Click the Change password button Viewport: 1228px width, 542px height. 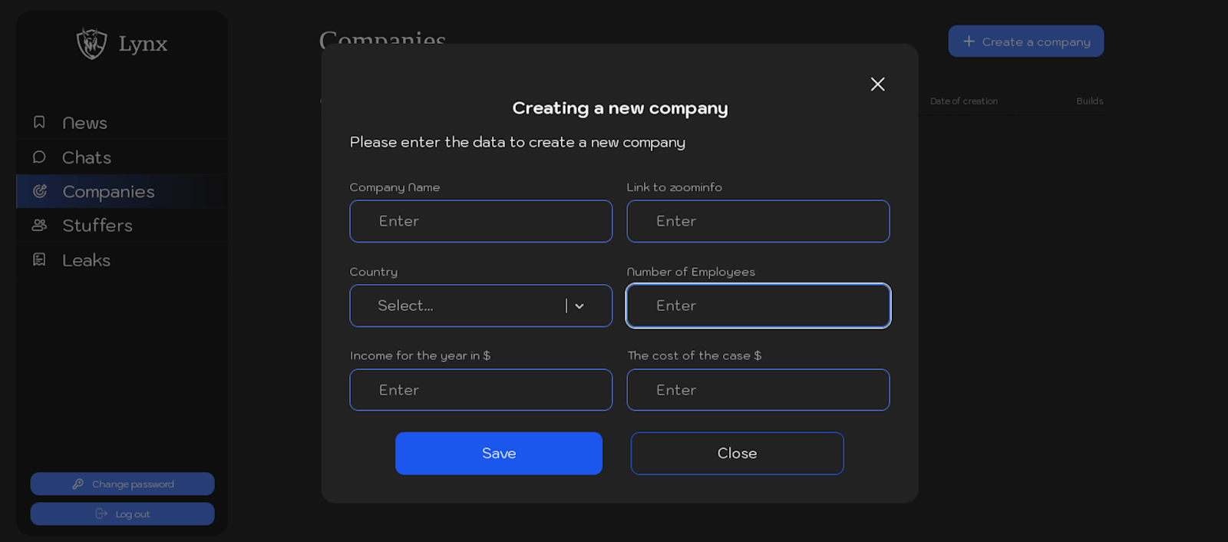122,484
